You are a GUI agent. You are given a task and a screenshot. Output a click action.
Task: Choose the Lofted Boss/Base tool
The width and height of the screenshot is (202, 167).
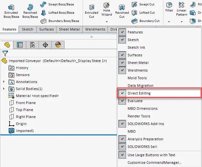57,13
